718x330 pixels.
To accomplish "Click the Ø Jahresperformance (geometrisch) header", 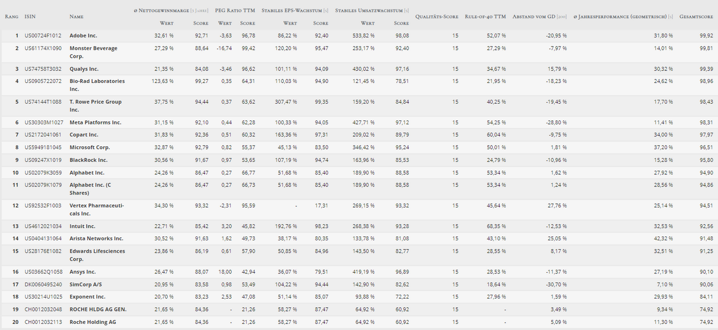I will (623, 17).
